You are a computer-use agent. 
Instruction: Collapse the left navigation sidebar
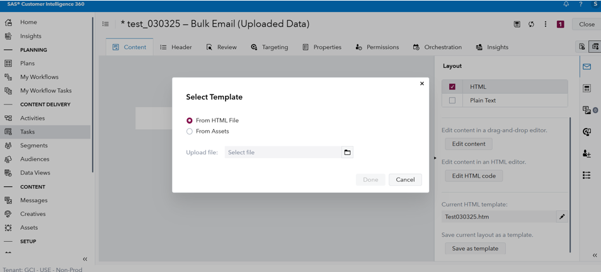85,259
